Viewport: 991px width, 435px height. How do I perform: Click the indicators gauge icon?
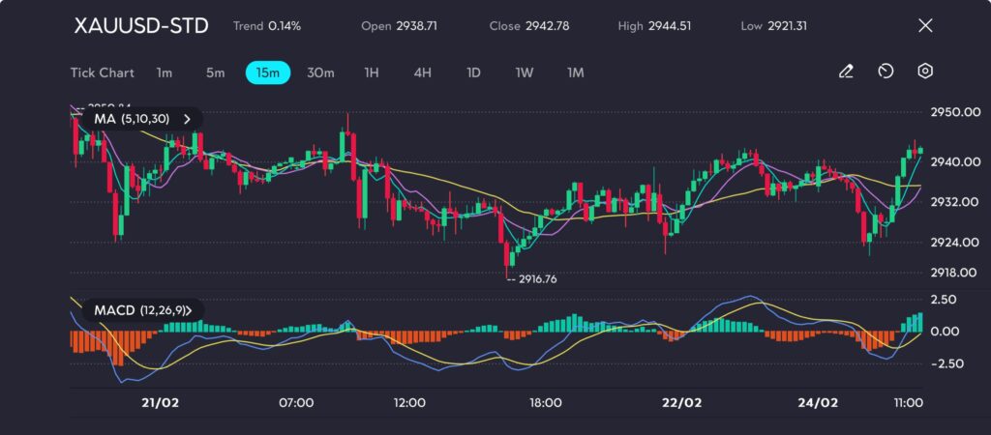[886, 72]
